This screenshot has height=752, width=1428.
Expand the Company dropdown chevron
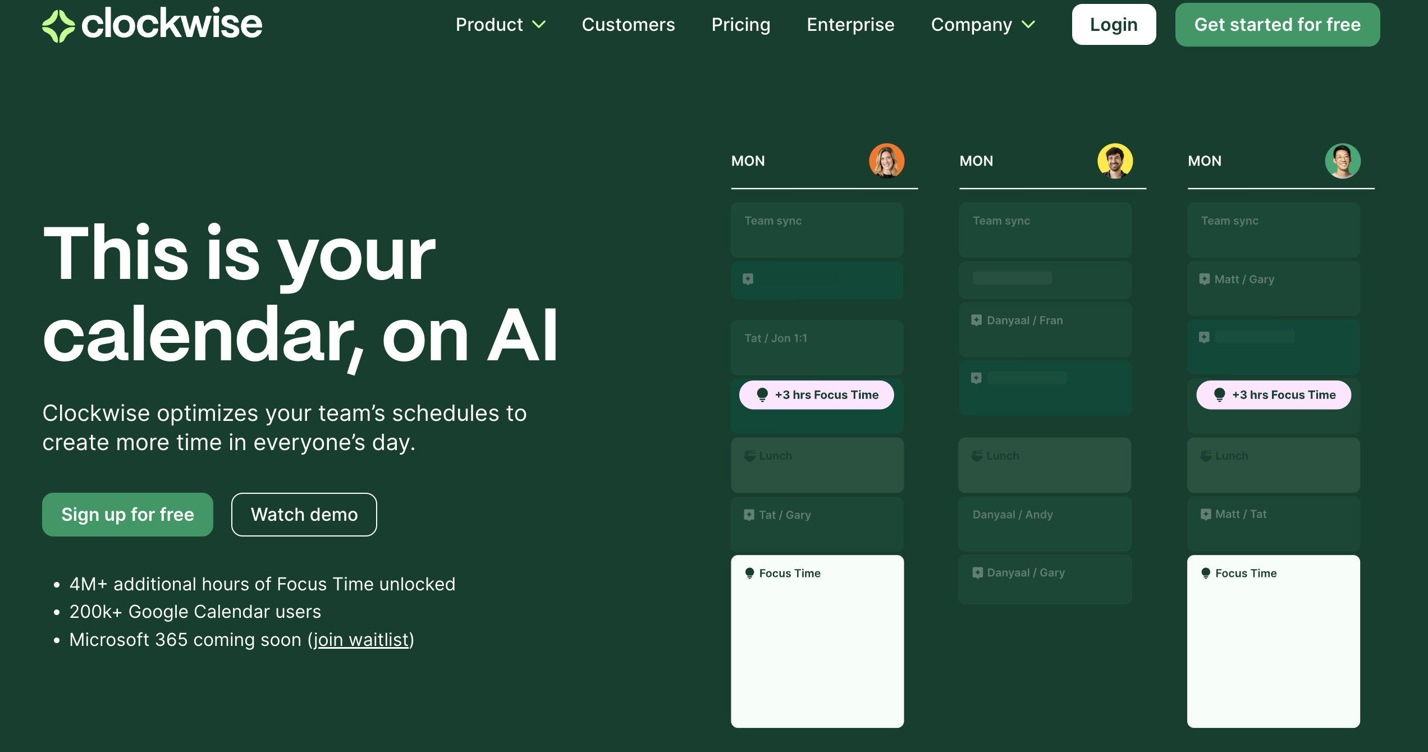coord(1028,25)
